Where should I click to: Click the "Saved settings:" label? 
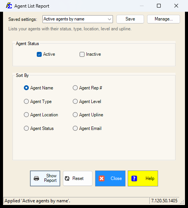[23, 19]
